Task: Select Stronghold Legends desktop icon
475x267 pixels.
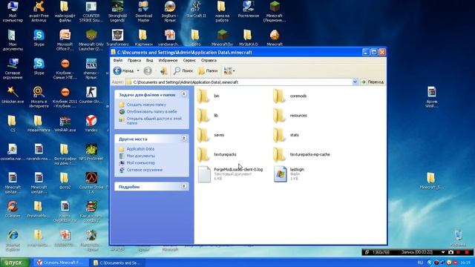Action: click(x=117, y=12)
